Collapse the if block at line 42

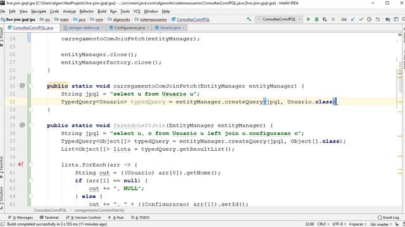30,180
